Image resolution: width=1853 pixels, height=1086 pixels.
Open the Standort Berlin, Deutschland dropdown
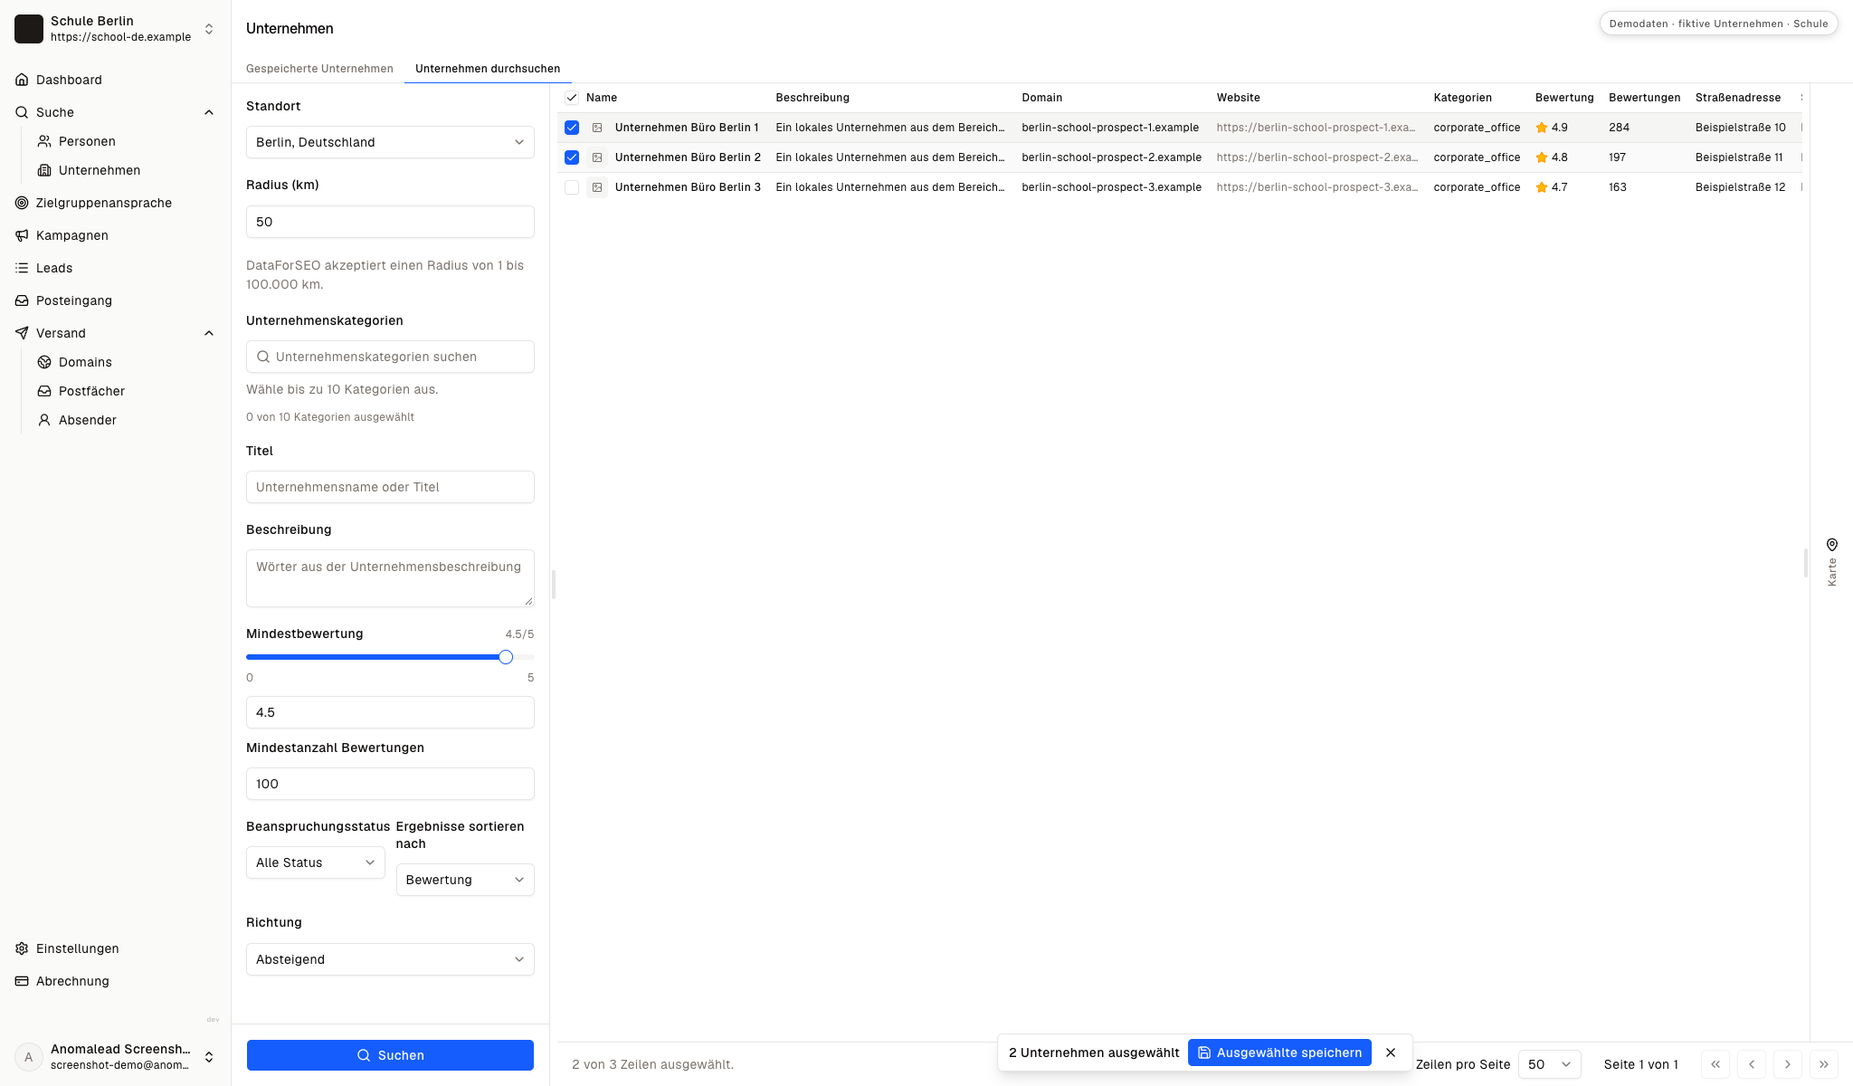pyautogui.click(x=390, y=142)
